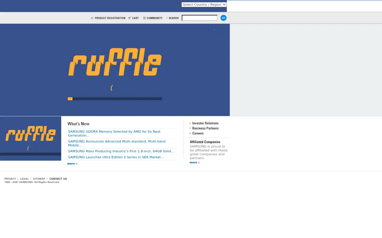Click the orange arrow beside Investor Relations
The width and height of the screenshot is (382, 238).
coord(190,123)
